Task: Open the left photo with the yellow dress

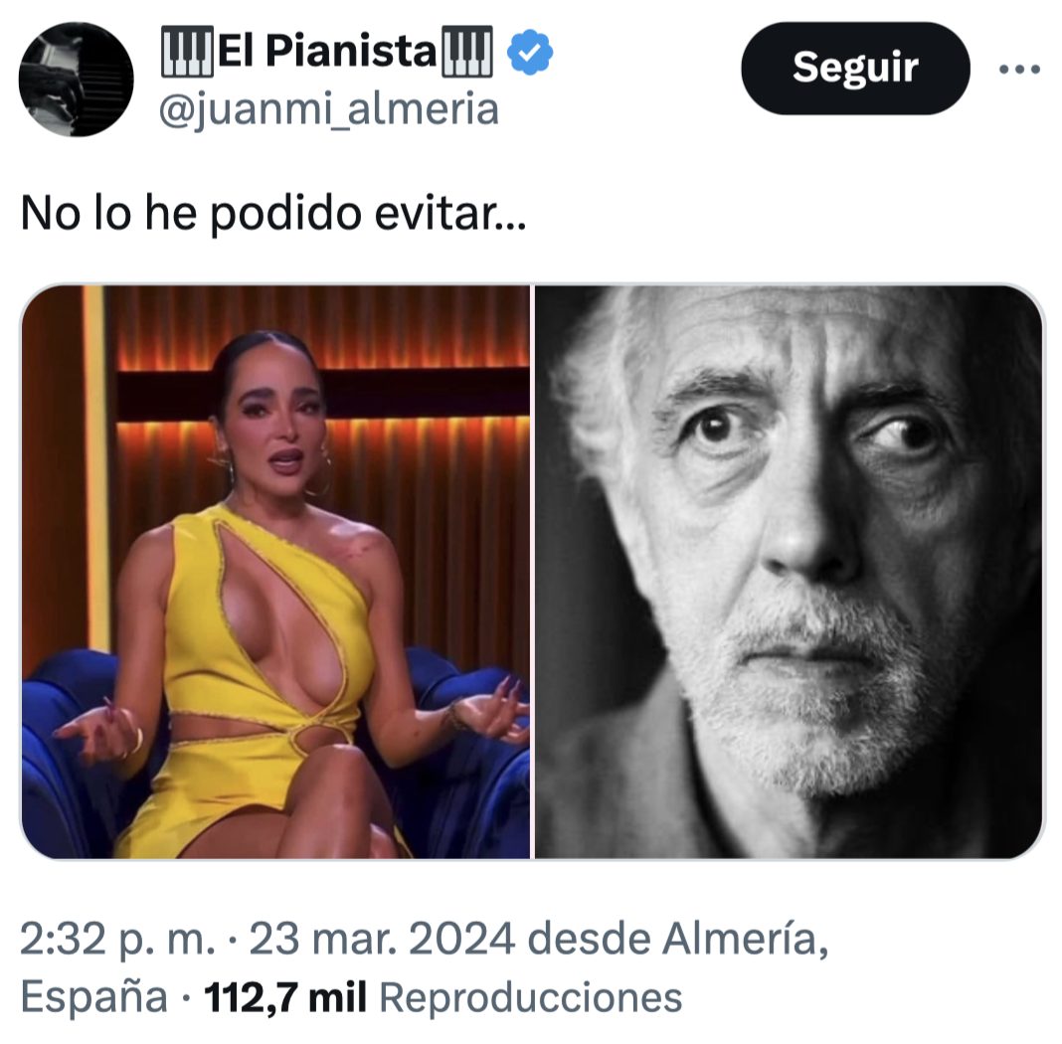Action: pos(275,572)
